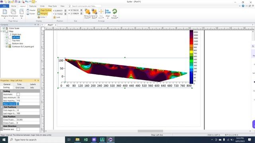The image size is (255, 143).
Task: Click the X position spinner arrows
Action: click(65, 10)
